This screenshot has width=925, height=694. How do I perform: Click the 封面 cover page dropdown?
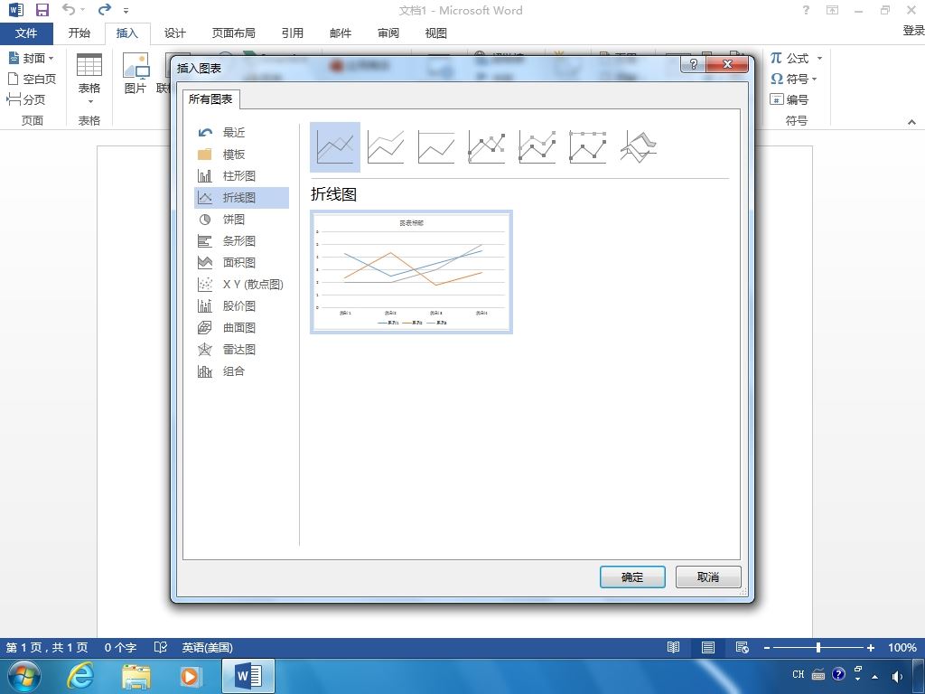32,58
